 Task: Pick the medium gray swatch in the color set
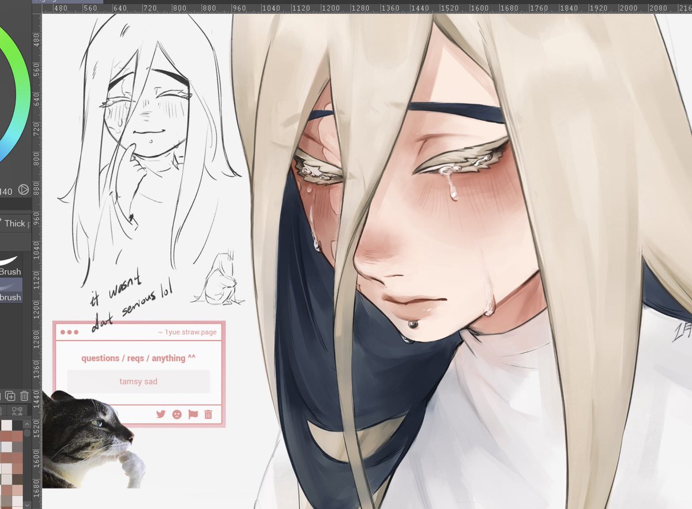(x=17, y=447)
